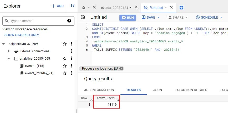
Task: Collapse the analytics_206854065 dataset
Action: click(x=9, y=59)
